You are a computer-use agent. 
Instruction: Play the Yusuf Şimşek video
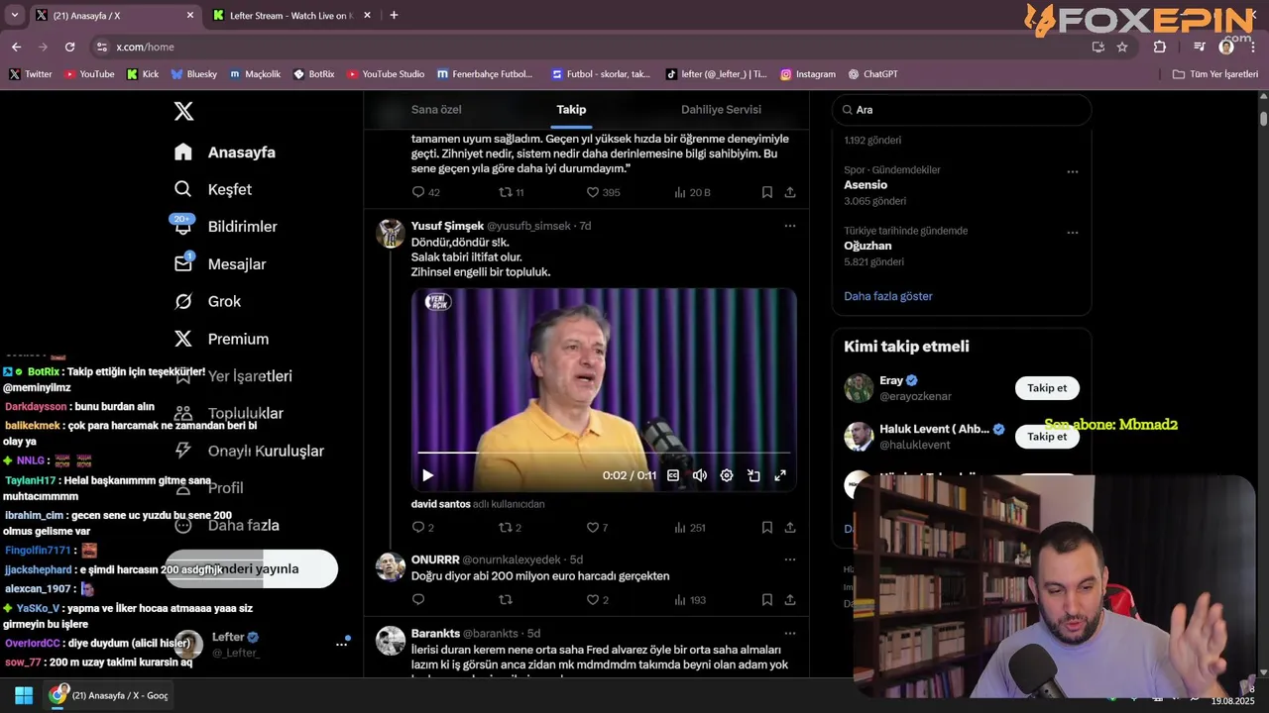click(x=427, y=475)
